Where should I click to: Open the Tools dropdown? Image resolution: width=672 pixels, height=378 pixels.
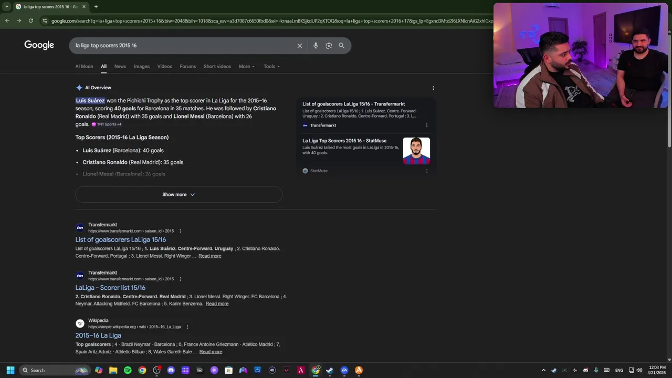271,67
